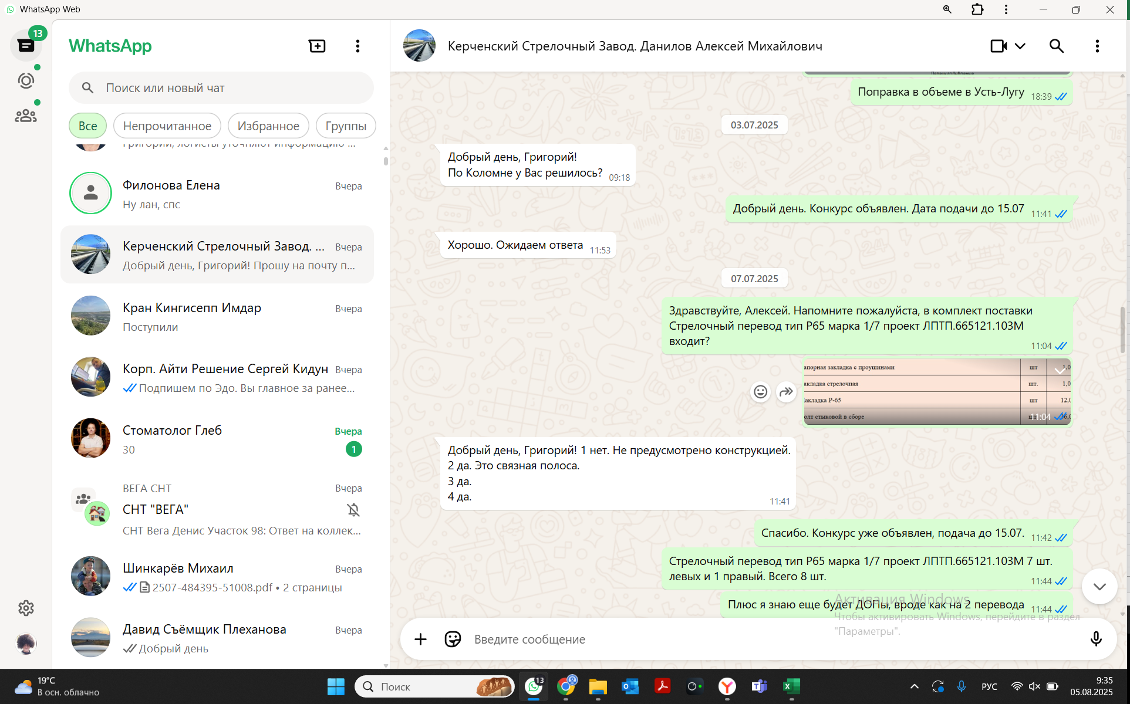Open chat with Стоматолог Глеб
1130x704 pixels.
(217, 438)
